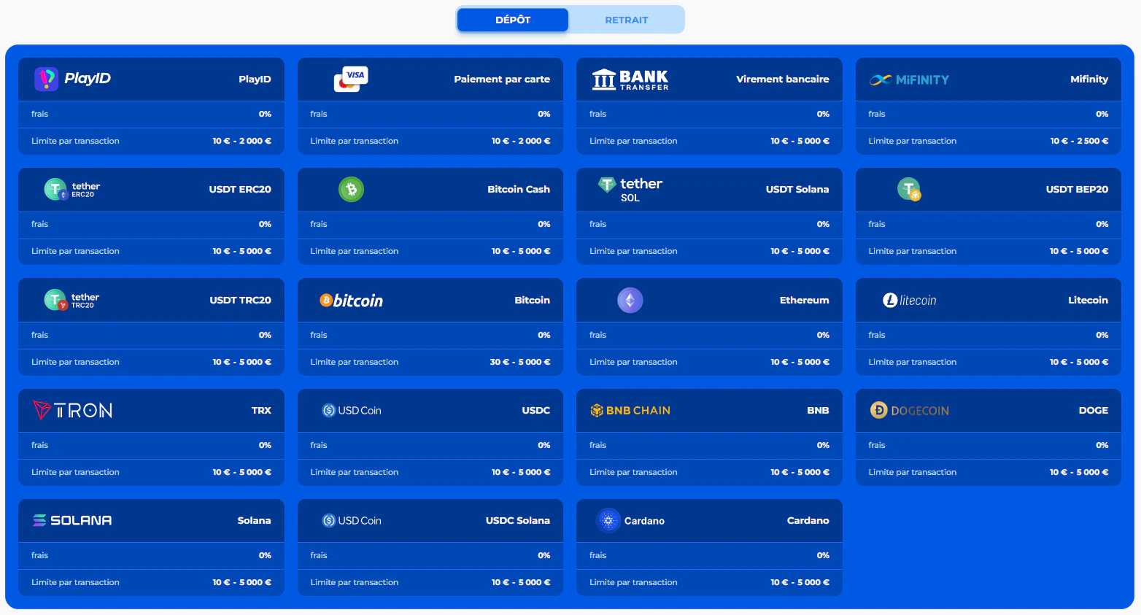Screen dimensions: 1141x615
Task: Click the tether SOL logo
Action: pyautogui.click(x=630, y=190)
